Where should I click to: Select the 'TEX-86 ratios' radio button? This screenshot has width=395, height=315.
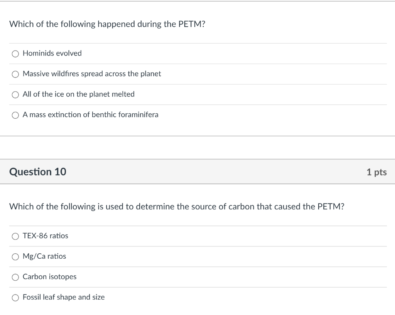(15, 236)
